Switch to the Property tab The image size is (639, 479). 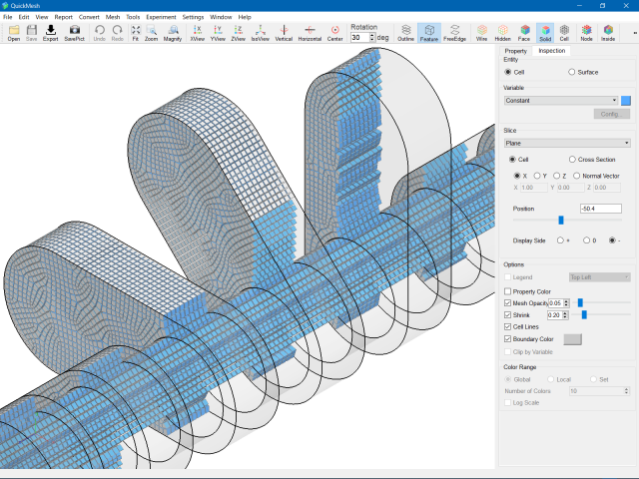point(515,50)
